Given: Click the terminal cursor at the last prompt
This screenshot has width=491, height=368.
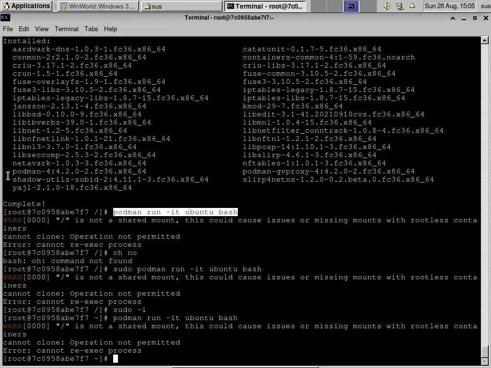Looking at the screenshot, I should (116, 359).
